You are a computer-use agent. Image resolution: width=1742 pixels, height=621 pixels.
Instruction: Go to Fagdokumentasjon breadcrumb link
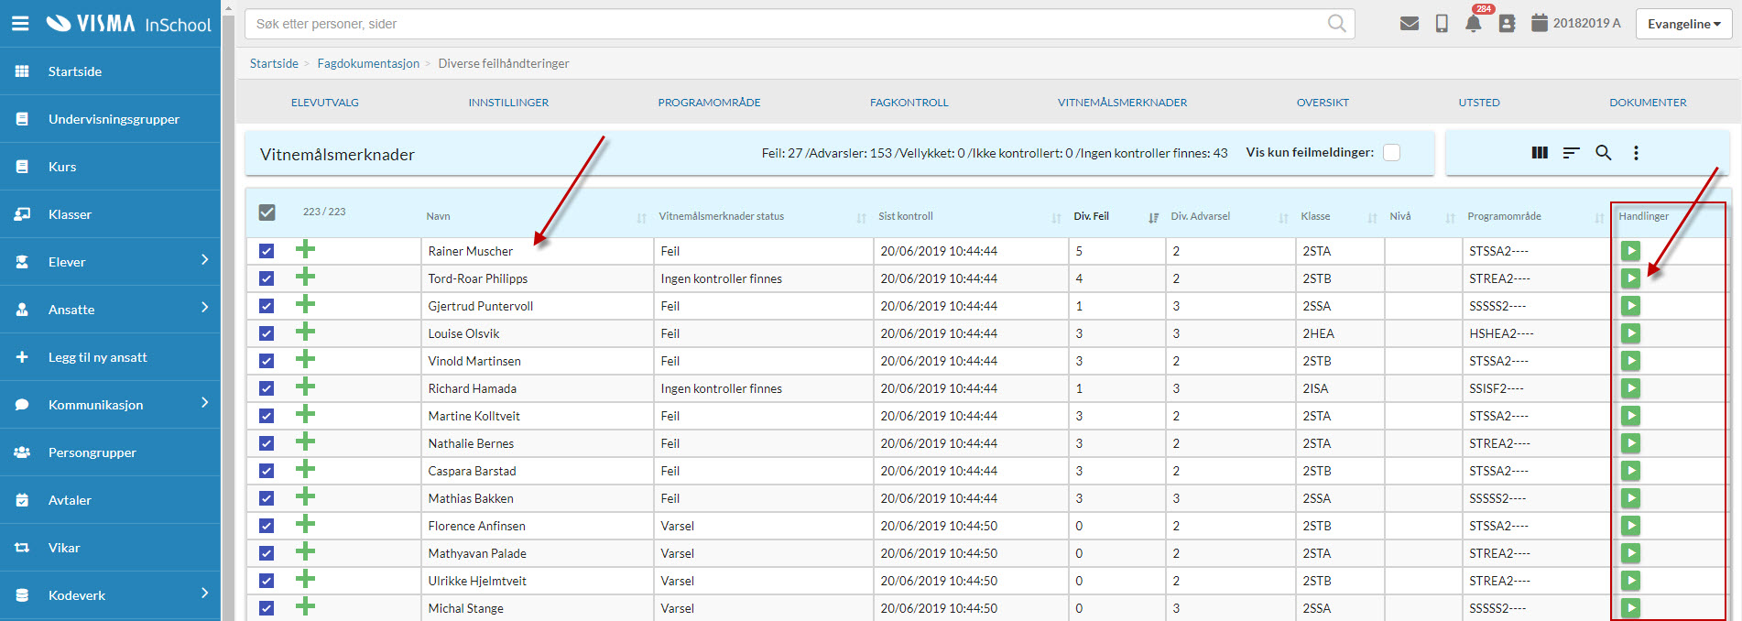[x=368, y=63]
